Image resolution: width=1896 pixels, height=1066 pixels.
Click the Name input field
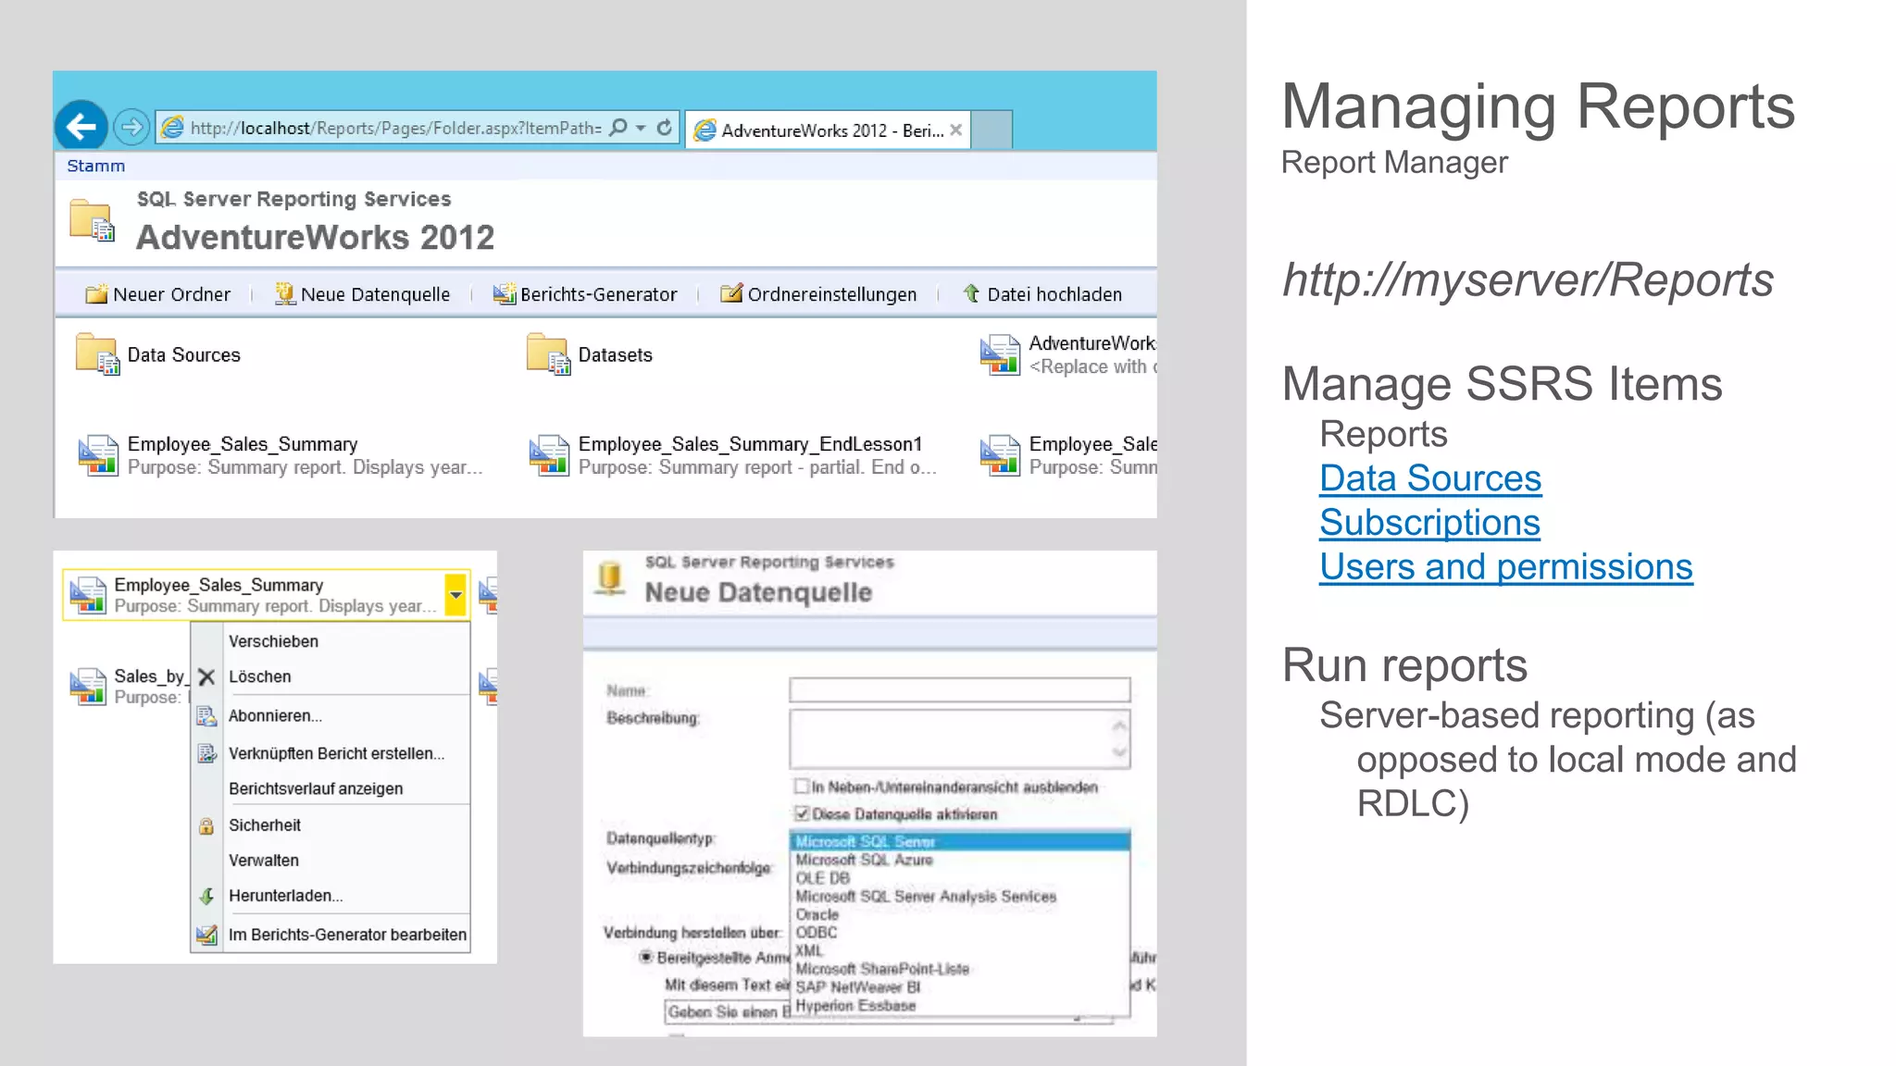(x=960, y=689)
